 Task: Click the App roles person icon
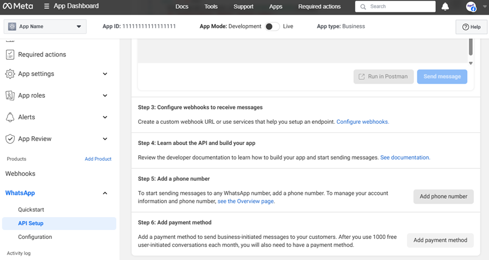coord(10,96)
